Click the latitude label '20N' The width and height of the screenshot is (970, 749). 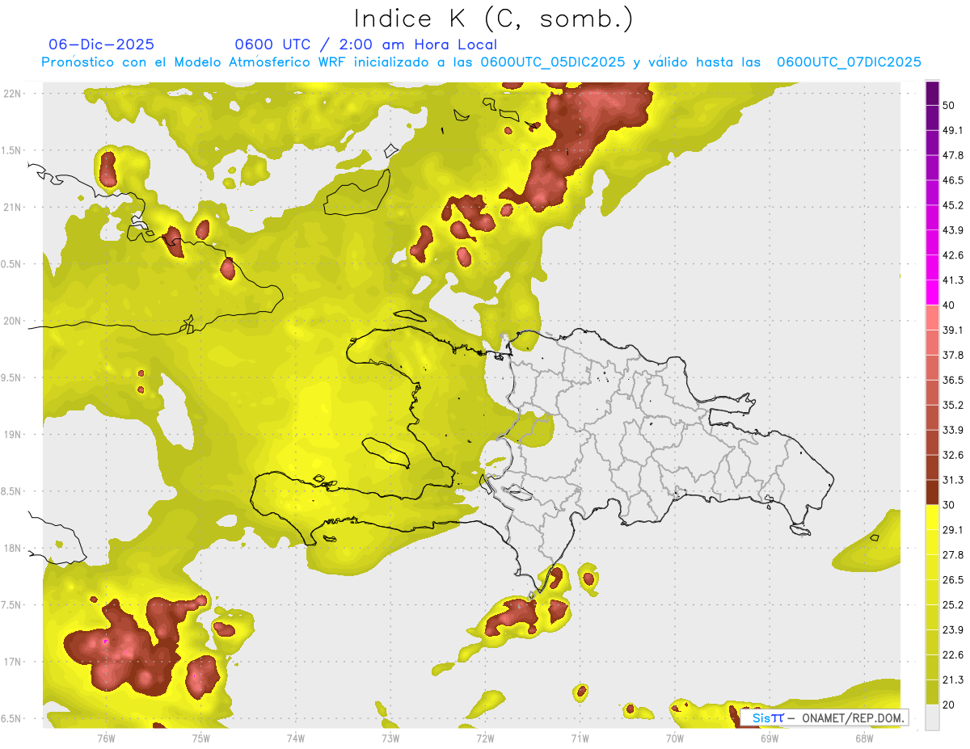(x=12, y=321)
